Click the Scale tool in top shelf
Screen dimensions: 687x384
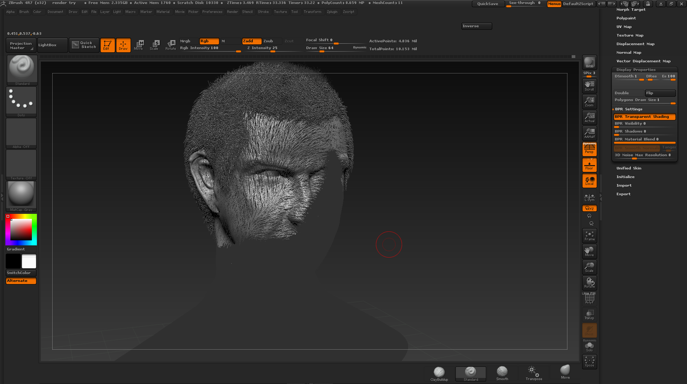154,45
